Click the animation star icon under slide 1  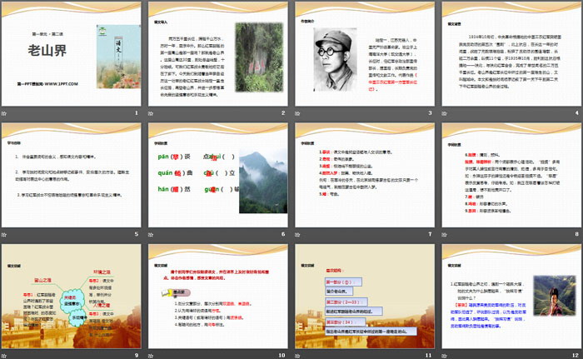[5, 113]
